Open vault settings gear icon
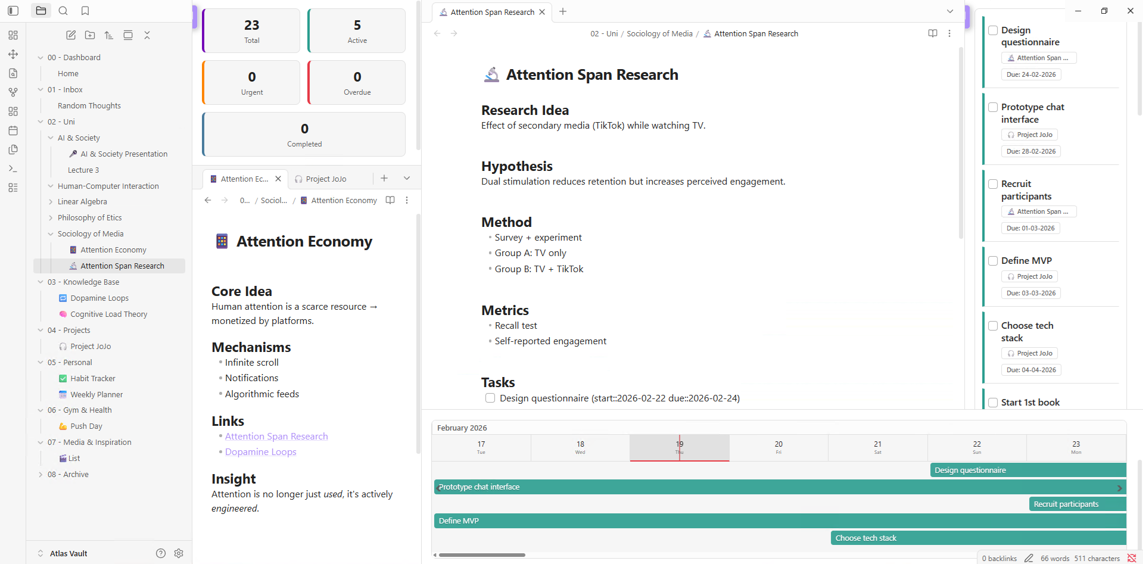Viewport: 1143px width, 564px height. [x=179, y=553]
